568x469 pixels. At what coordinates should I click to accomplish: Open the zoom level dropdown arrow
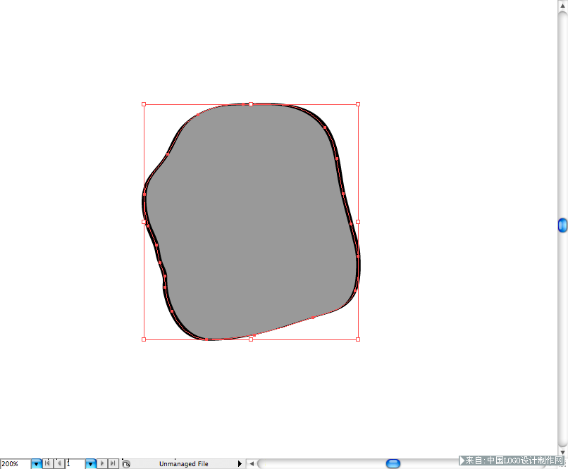36,463
